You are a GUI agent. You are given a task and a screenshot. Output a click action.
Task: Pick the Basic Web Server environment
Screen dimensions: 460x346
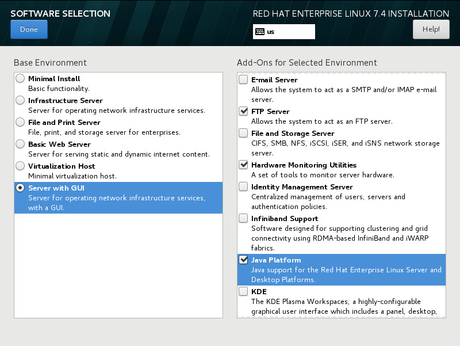pyautogui.click(x=20, y=144)
